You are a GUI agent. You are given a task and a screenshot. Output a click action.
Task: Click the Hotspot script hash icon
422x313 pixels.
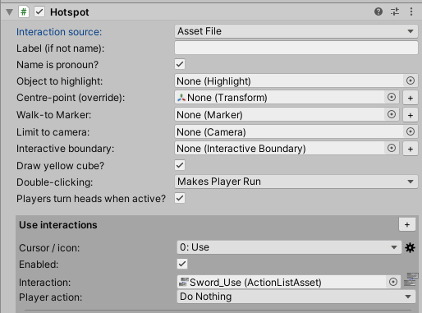point(24,12)
